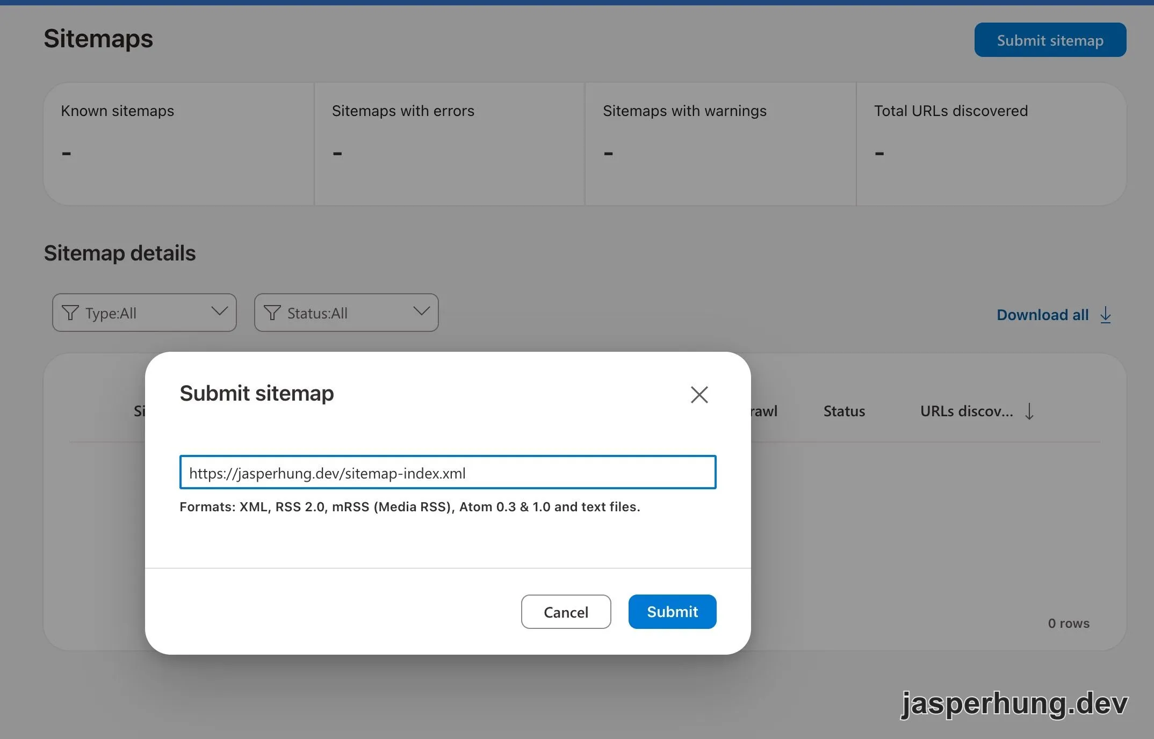Screen dimensions: 1154x739
Task: Click the Status filter funnel icon
Action: (272, 313)
